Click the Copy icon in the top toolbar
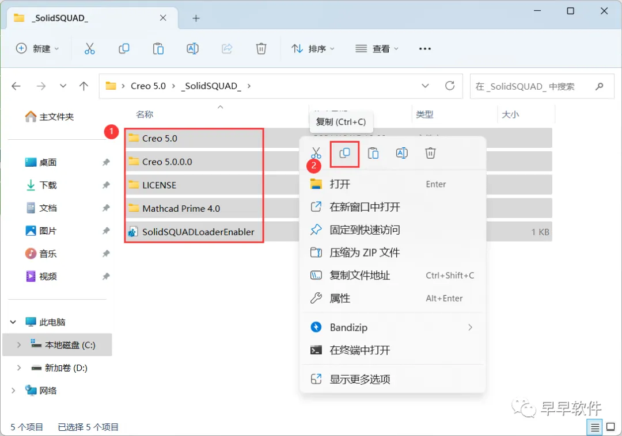 [124, 49]
